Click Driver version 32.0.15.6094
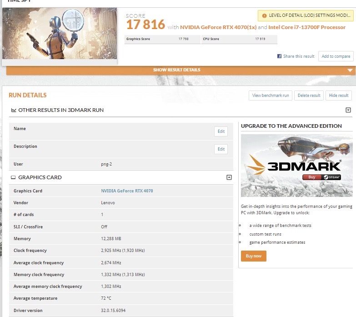The height and width of the screenshot is (317, 356). pos(113,310)
